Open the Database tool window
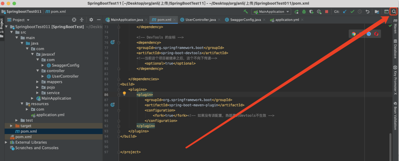 [x=395, y=49]
